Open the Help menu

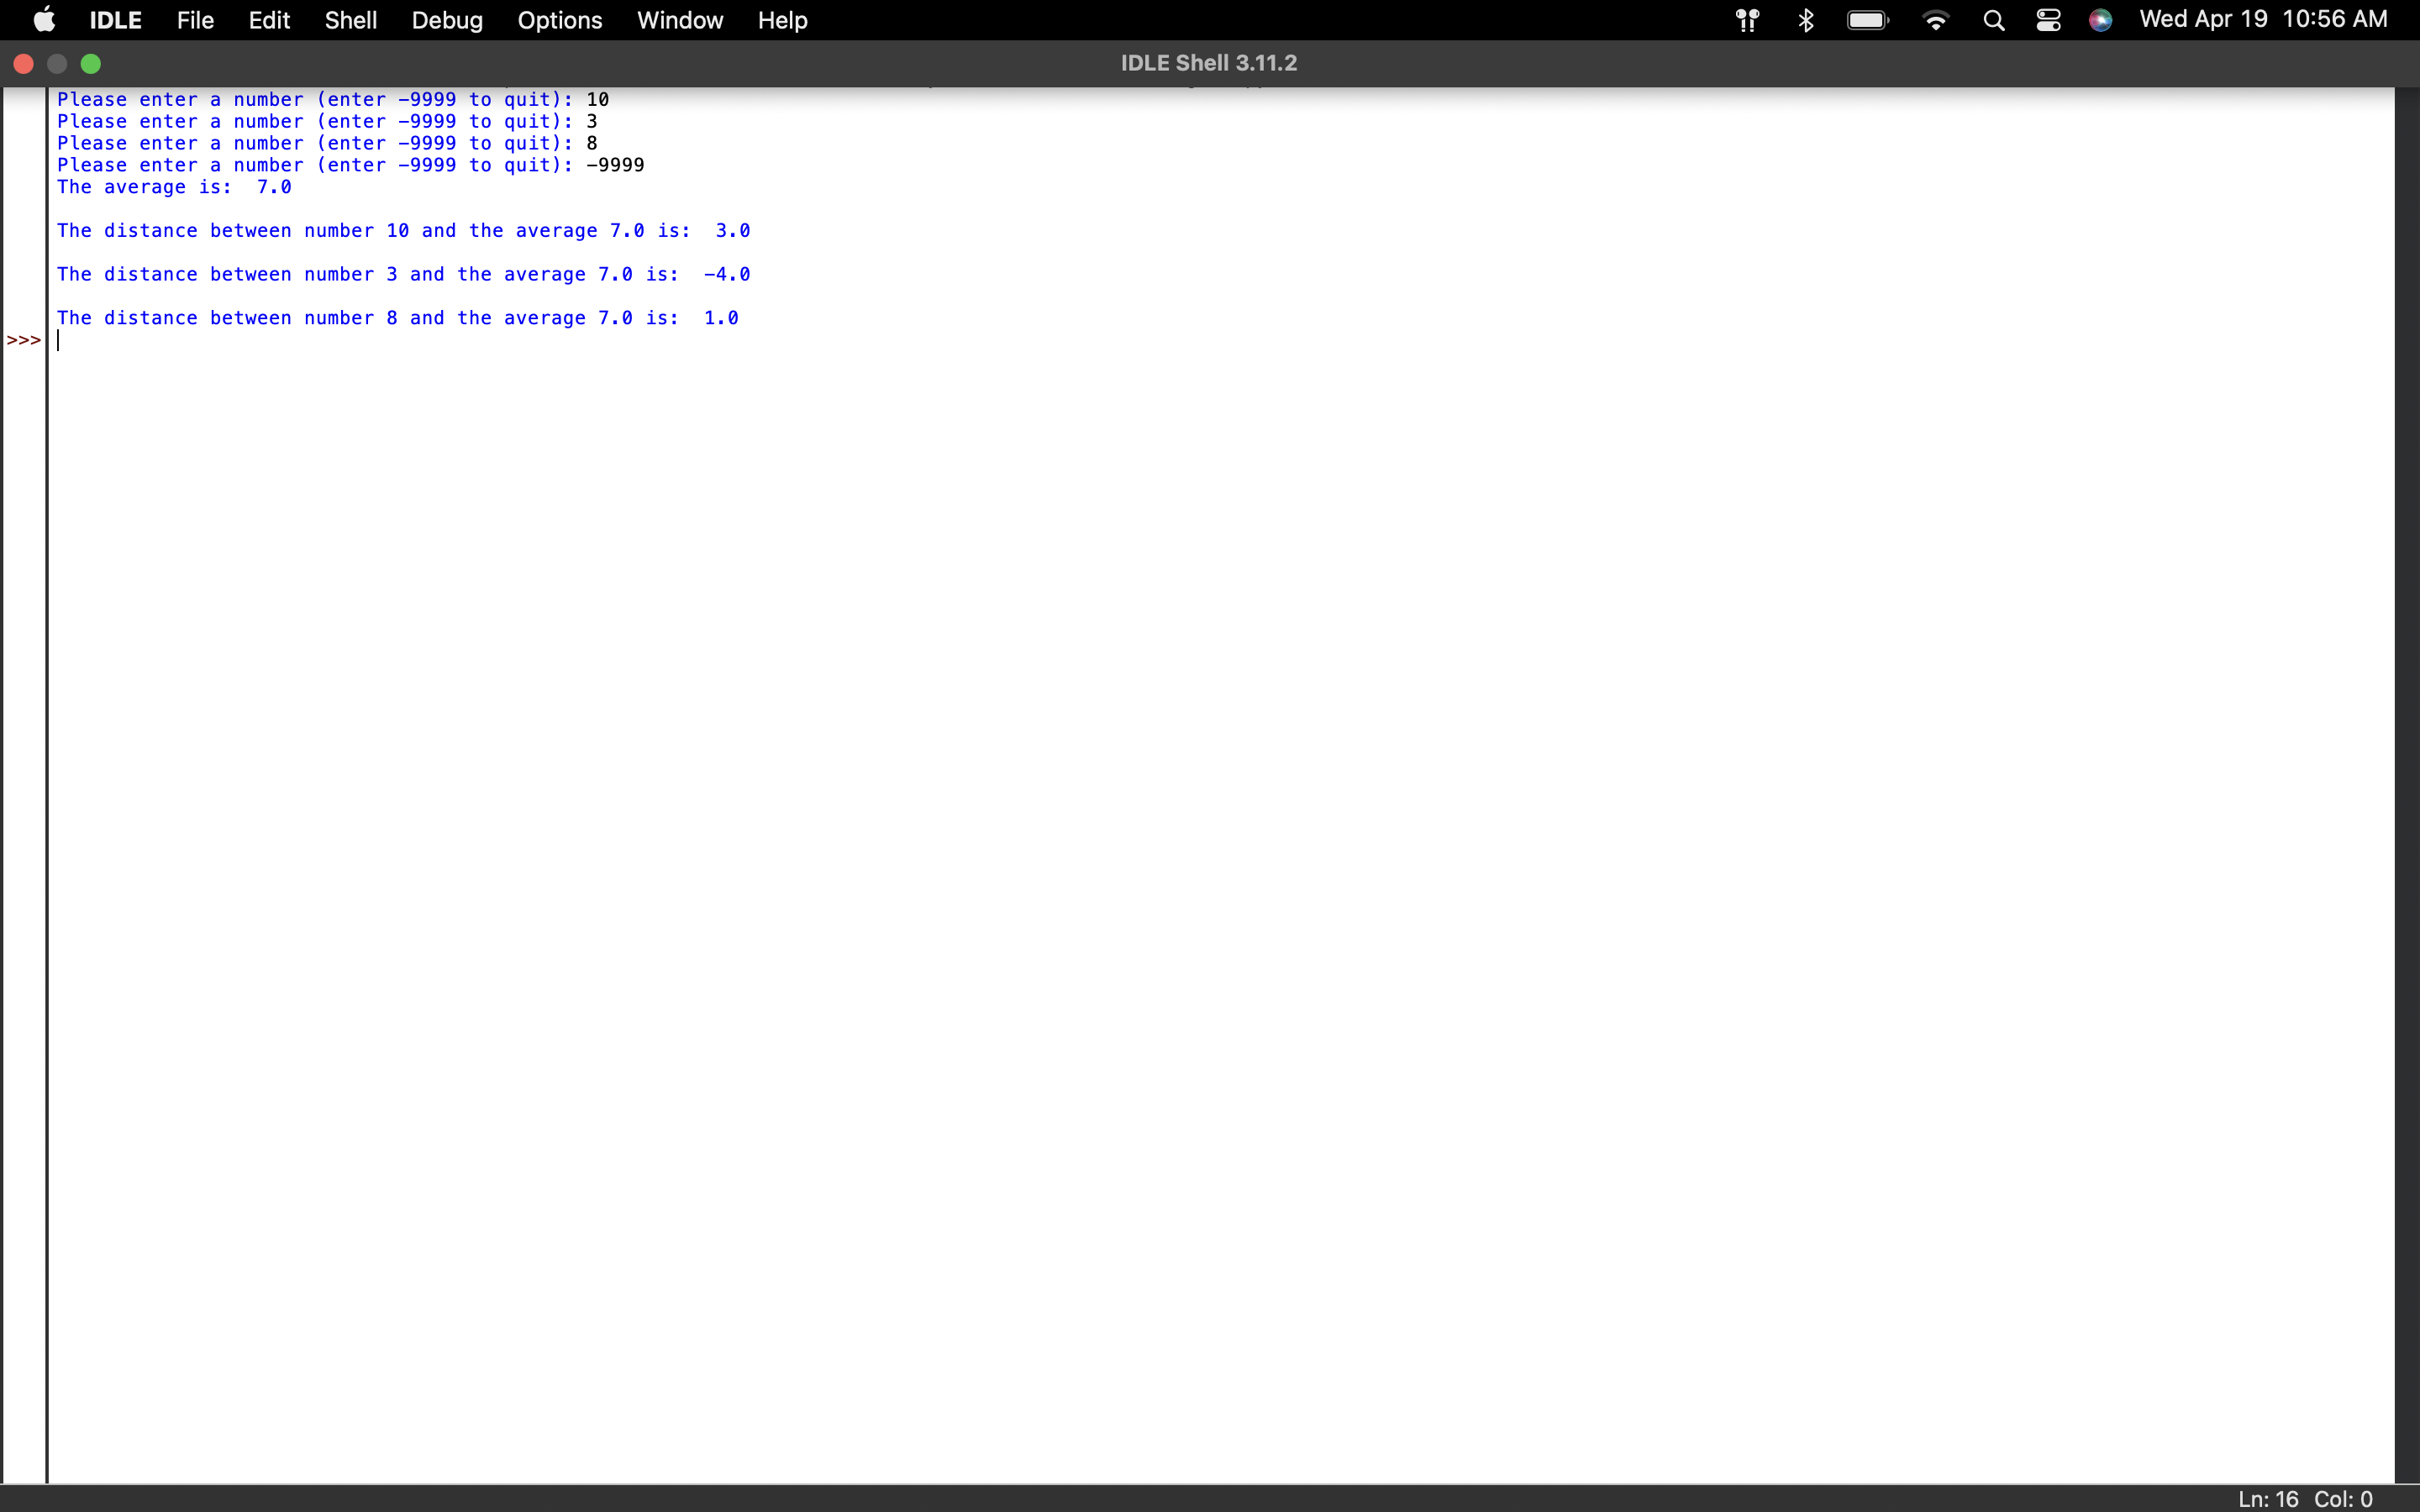782,20
